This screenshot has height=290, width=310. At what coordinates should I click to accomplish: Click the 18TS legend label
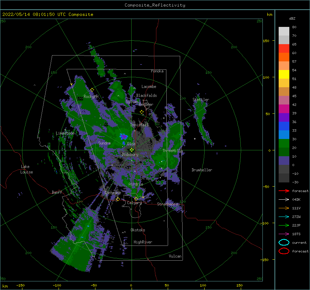pyautogui.click(x=296, y=234)
